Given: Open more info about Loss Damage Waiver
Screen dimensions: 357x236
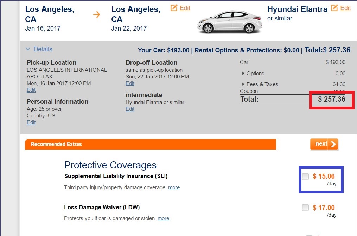Looking at the screenshot, I should point(163,218).
